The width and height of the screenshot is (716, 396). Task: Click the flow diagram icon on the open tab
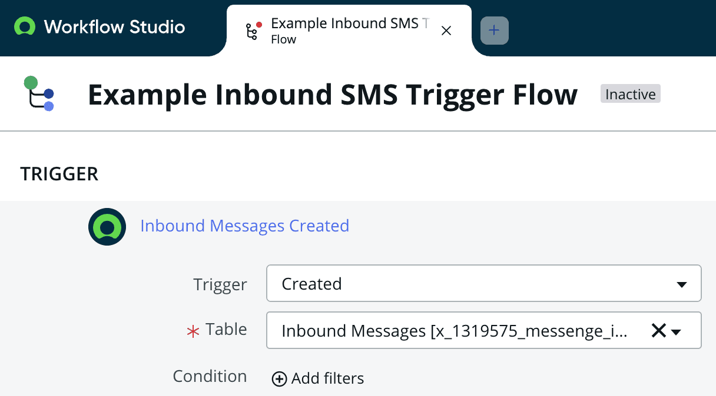click(253, 31)
